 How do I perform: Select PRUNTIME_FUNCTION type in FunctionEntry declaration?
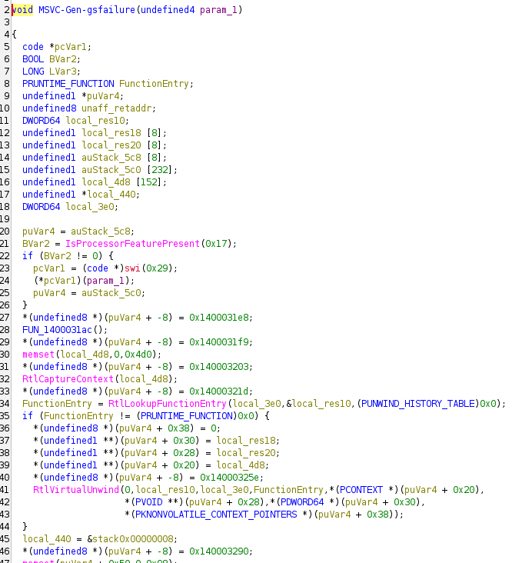68,83
